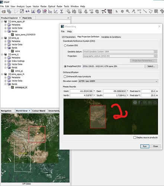Image resolution: width=164 pixels, height=186 pixels.
Task: Open the Profile Plot toolbar icon
Action: [50, 12]
